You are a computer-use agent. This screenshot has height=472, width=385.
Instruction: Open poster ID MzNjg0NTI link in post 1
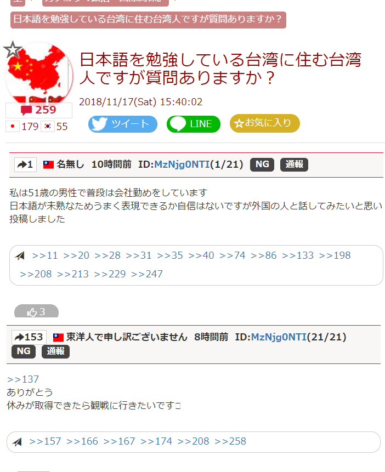coord(182,164)
